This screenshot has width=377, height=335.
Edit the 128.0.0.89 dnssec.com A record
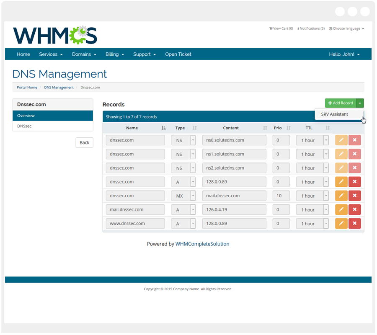(341, 182)
